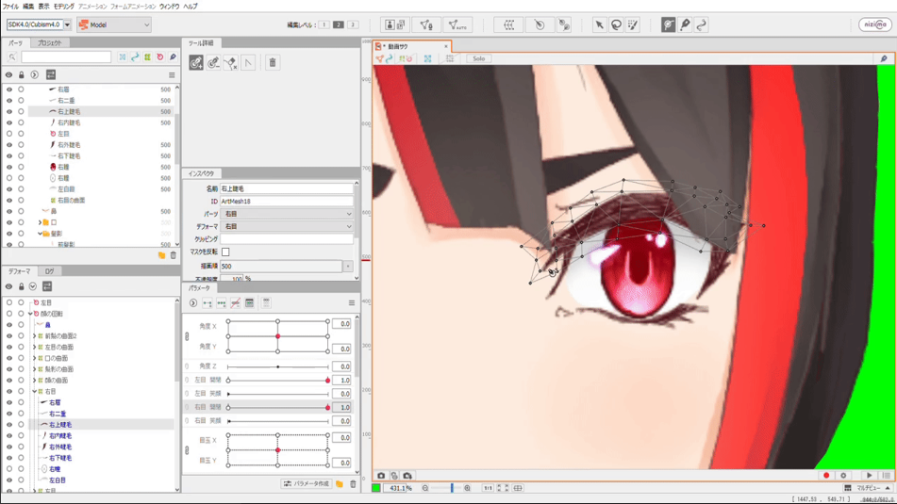The width and height of the screenshot is (897, 504).
Task: Toggle visibility of 右目 deformer row
Action: click(x=8, y=392)
